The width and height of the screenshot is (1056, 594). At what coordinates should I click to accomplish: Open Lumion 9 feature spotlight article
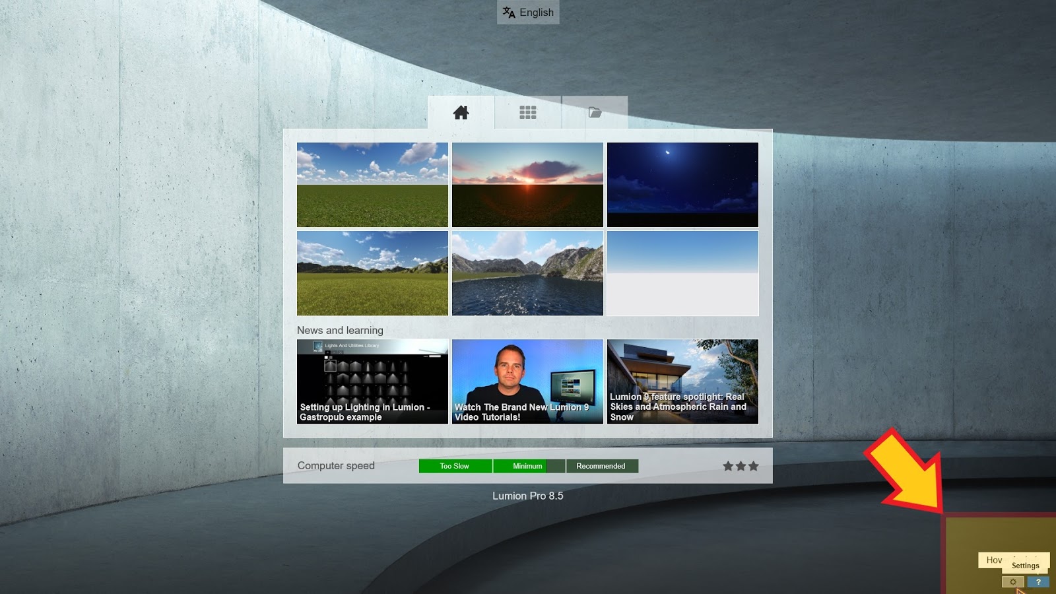682,381
